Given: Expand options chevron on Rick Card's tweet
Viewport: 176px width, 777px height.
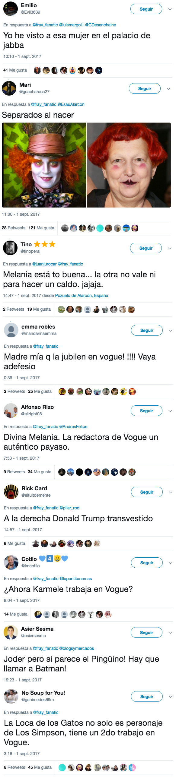Looking at the screenshot, I should (171, 492).
